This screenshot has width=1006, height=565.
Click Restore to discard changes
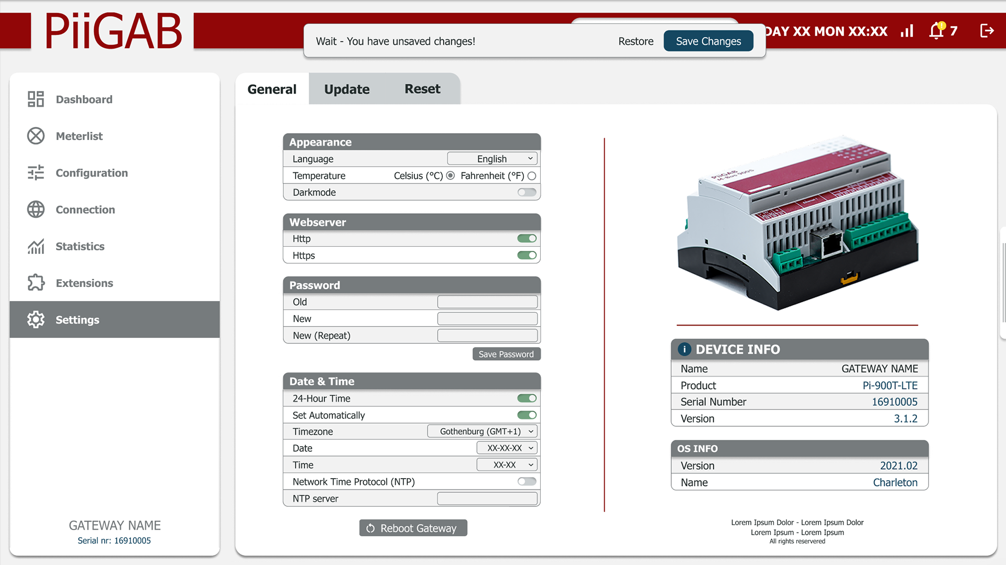click(x=636, y=41)
